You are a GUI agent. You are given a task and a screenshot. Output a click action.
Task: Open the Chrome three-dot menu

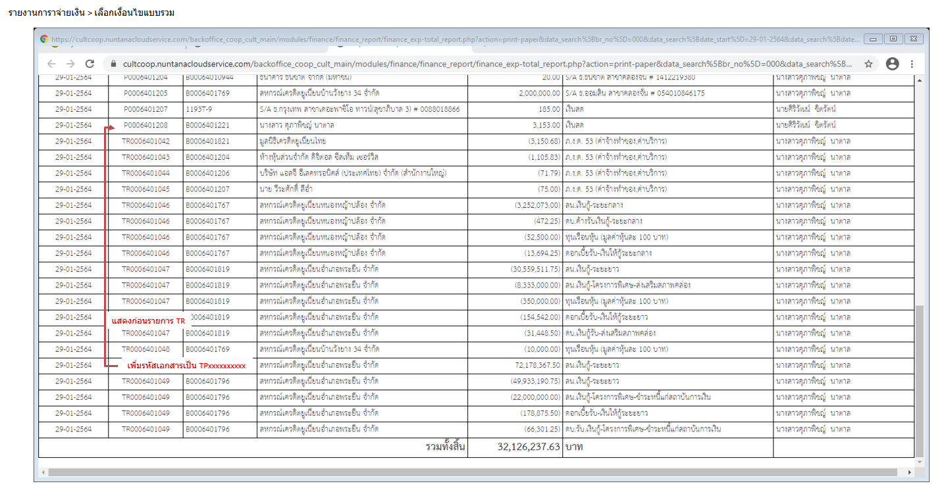(912, 64)
